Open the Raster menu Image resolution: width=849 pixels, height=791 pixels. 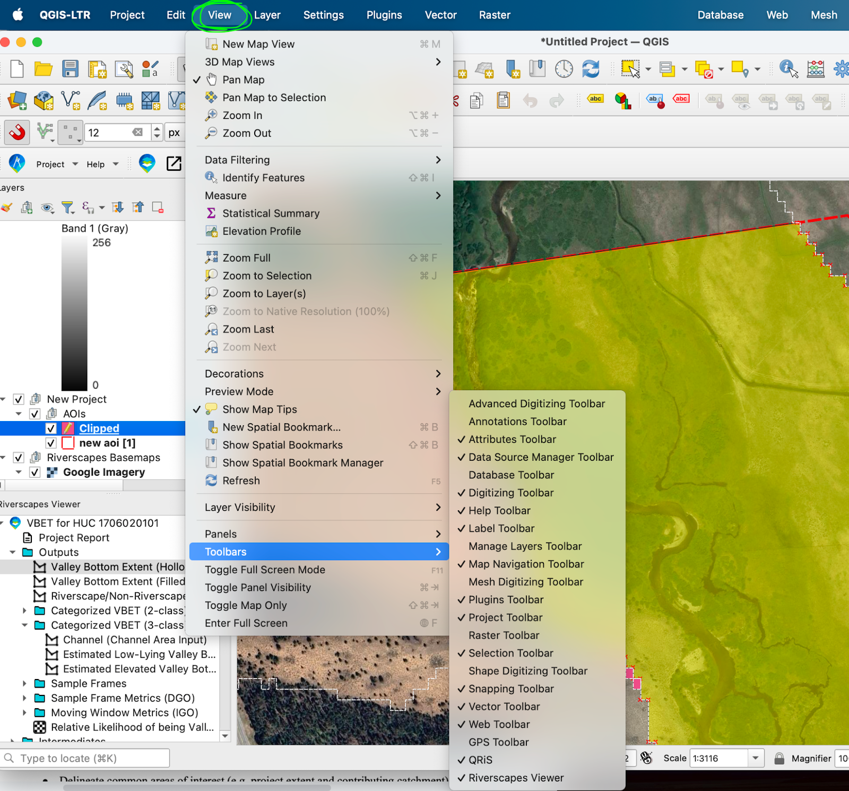[x=495, y=15]
